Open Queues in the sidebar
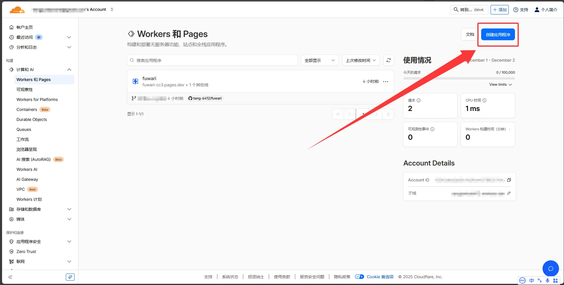Screen dimensions: 564x285 [24, 129]
